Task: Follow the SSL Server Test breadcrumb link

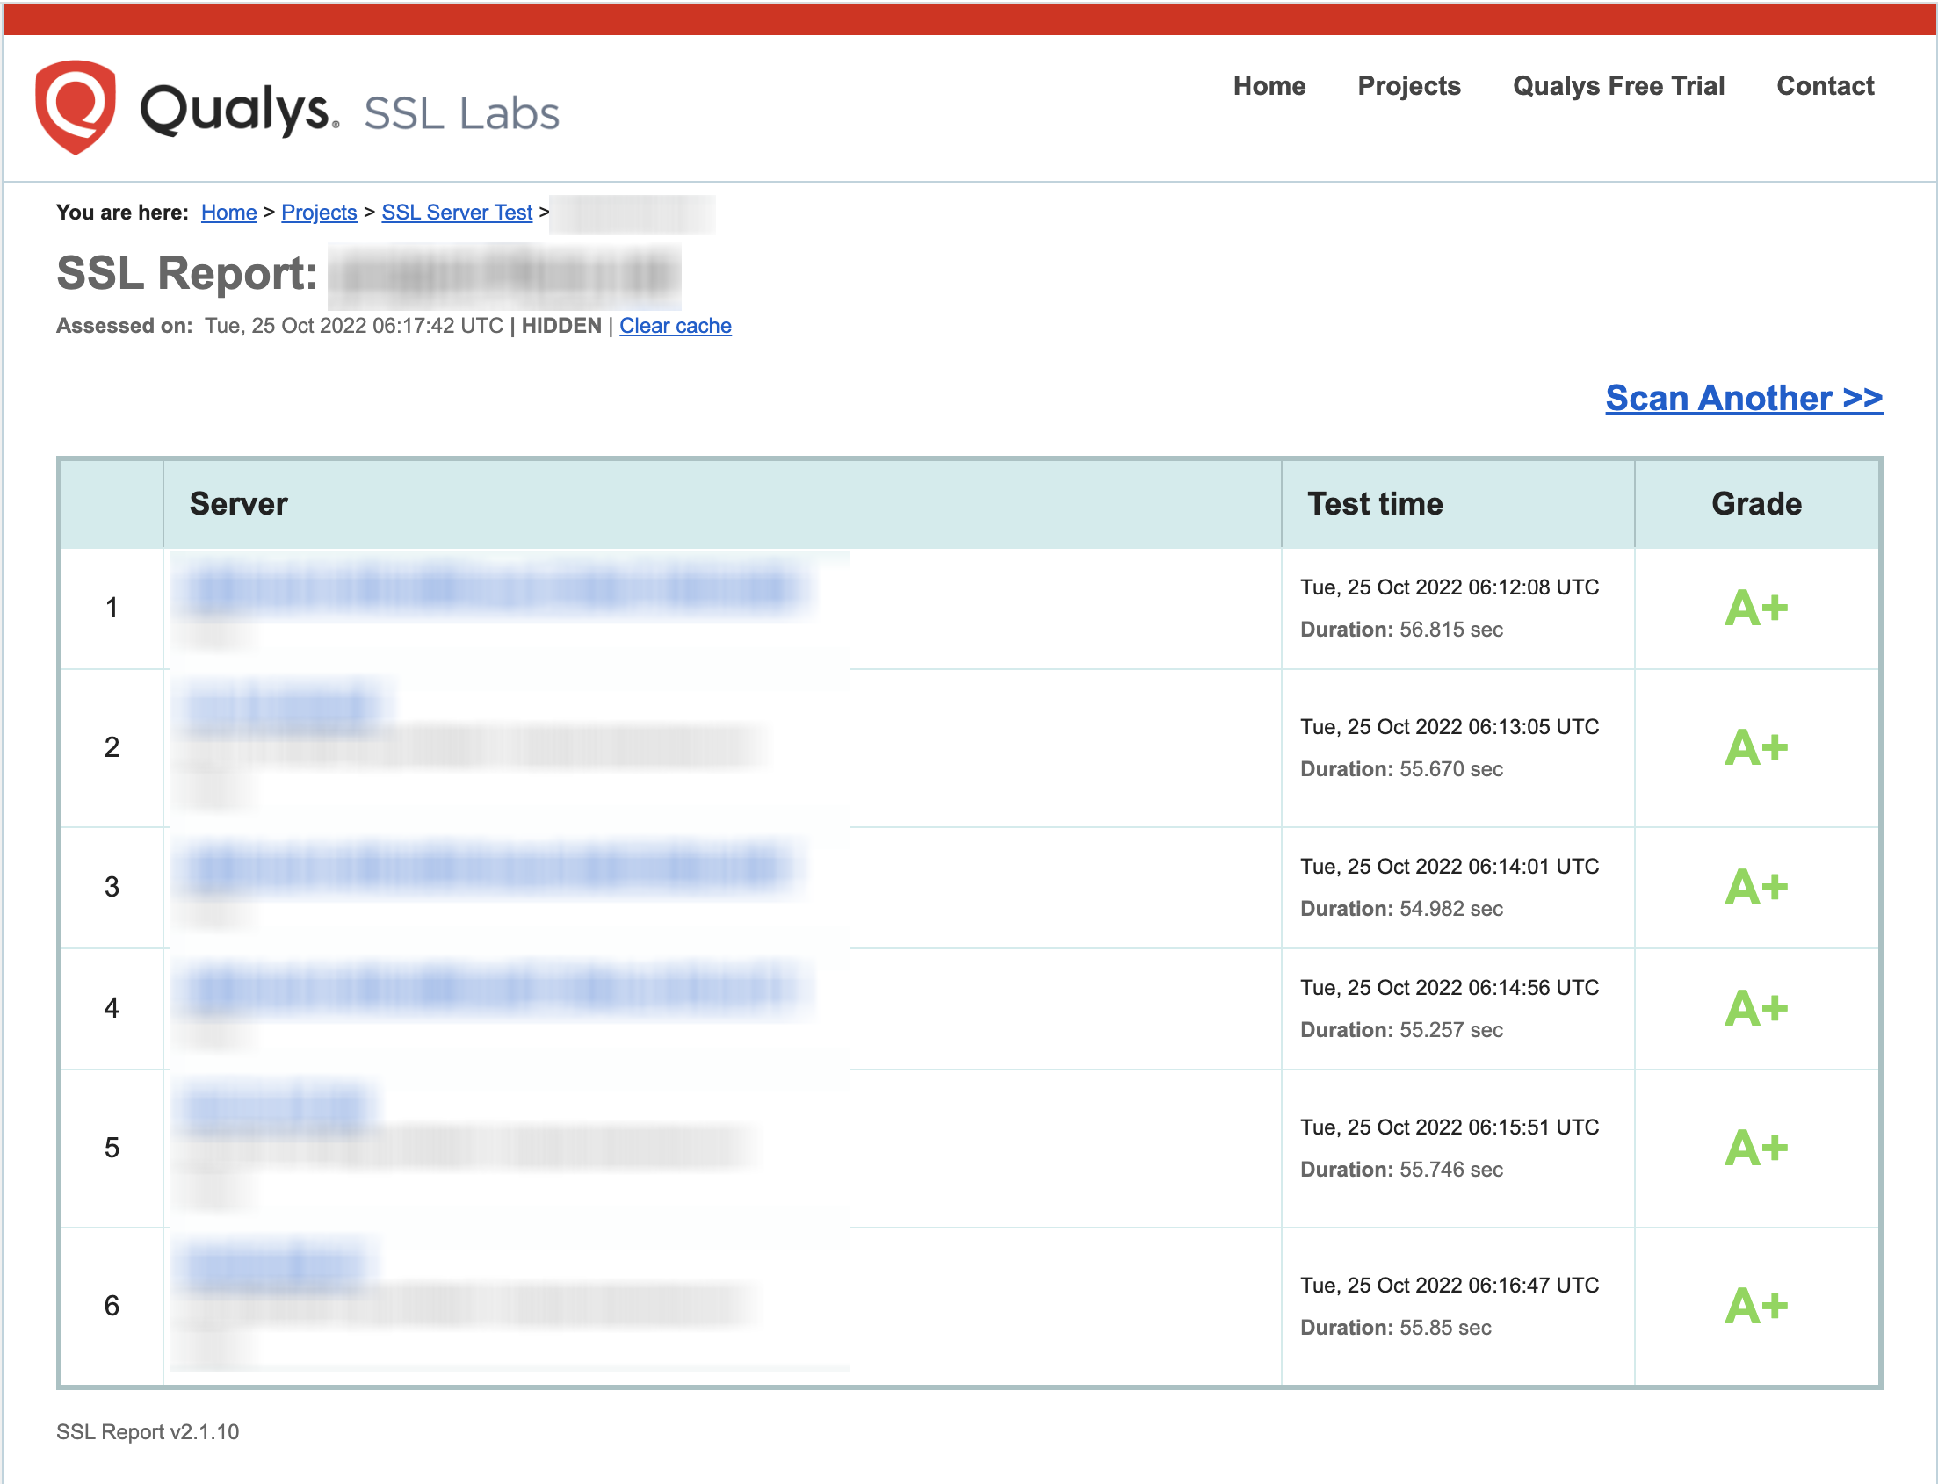Action: point(457,213)
